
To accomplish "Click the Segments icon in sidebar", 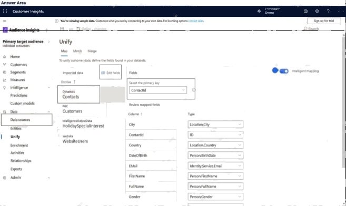I will [5, 72].
